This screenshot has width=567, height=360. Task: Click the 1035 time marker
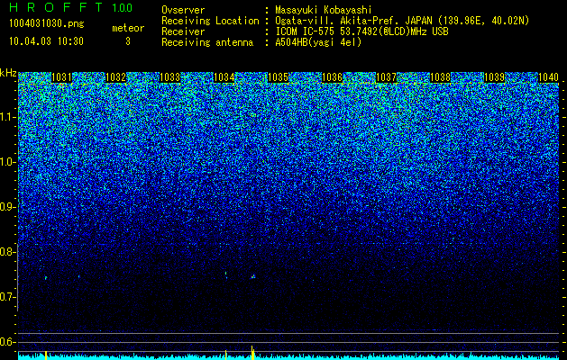tap(278, 77)
